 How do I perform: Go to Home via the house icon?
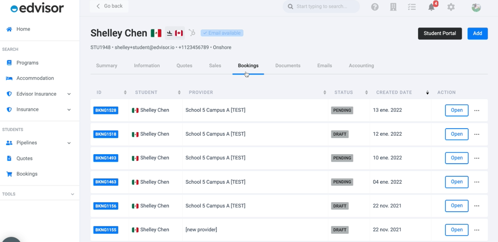(9, 29)
